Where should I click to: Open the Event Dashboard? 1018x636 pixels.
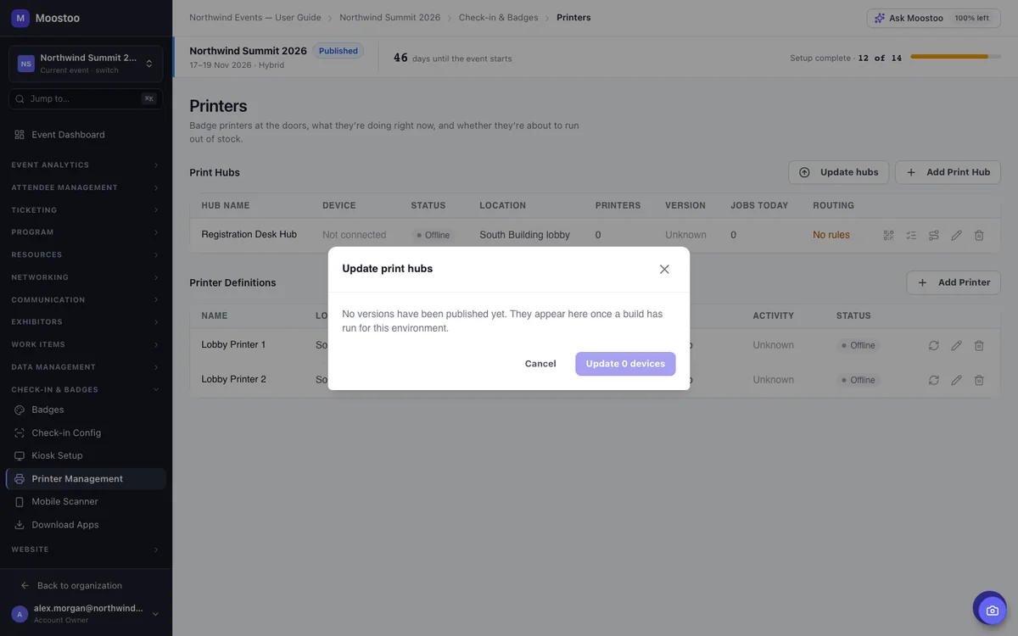click(x=86, y=135)
